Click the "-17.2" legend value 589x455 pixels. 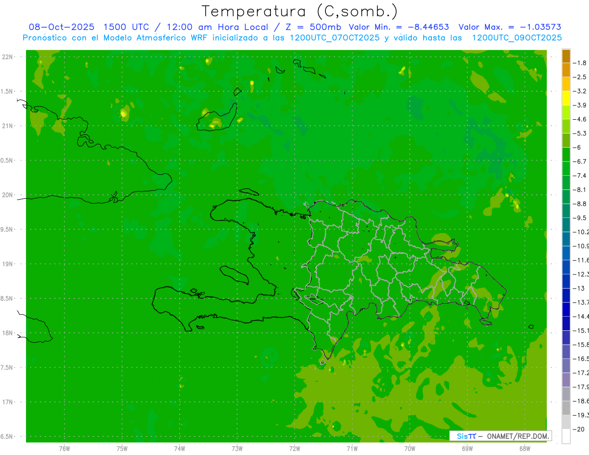pos(581,373)
